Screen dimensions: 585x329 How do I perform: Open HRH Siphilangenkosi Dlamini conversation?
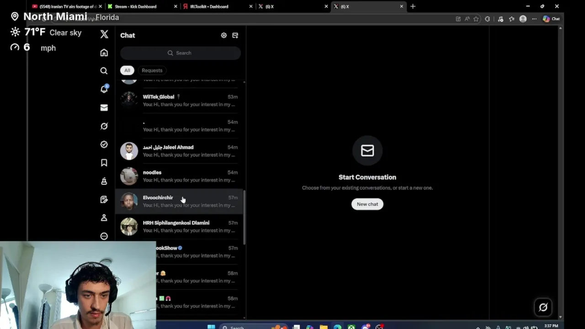point(179,227)
